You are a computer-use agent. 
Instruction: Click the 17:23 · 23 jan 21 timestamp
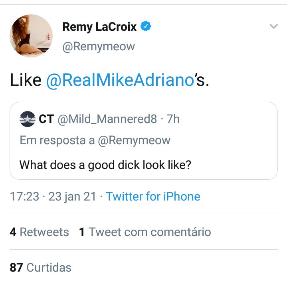coord(53,197)
